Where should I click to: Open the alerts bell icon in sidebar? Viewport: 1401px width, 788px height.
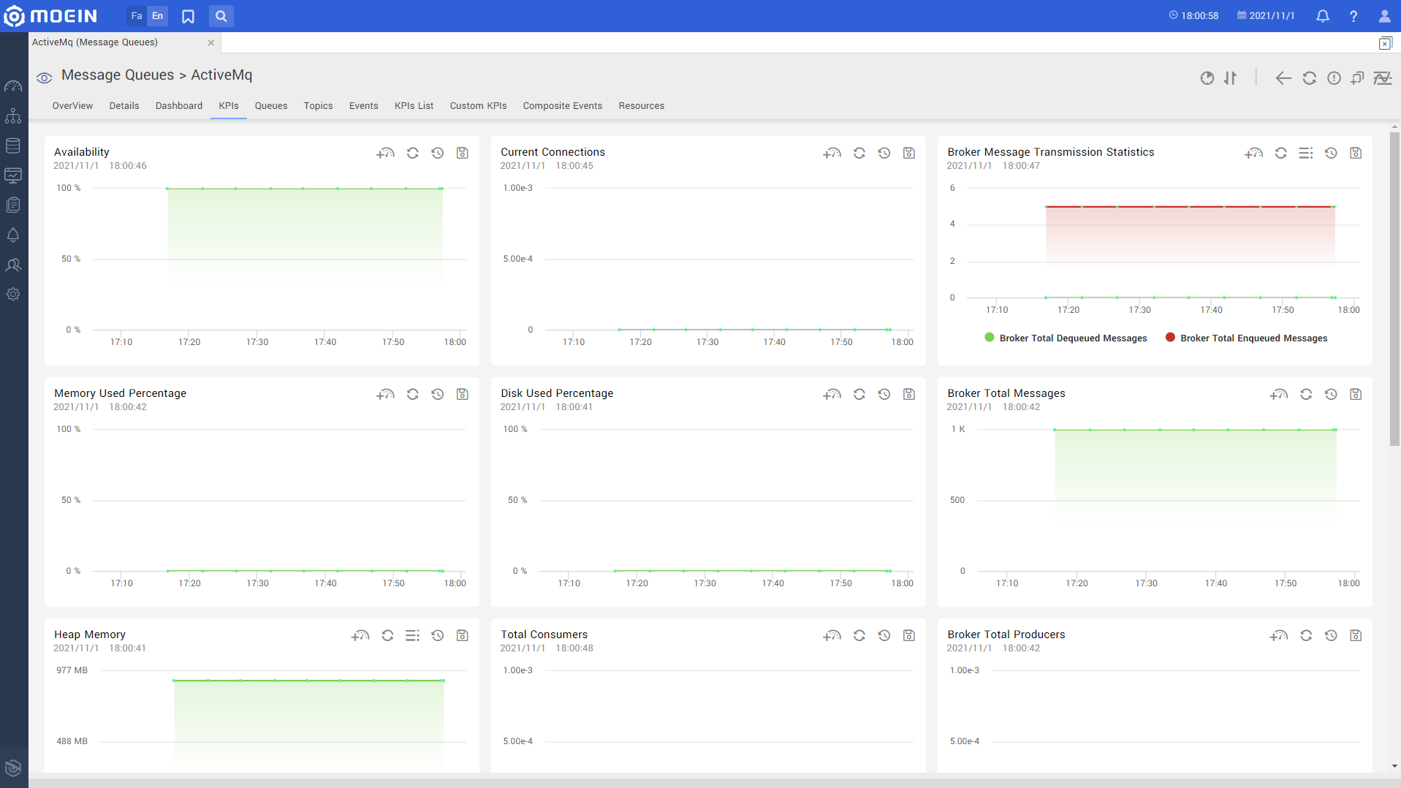point(13,235)
